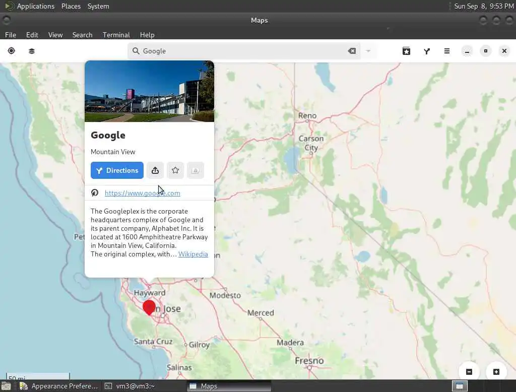Click the Fresno map label
Image resolution: width=516 pixels, height=392 pixels.
point(309,361)
